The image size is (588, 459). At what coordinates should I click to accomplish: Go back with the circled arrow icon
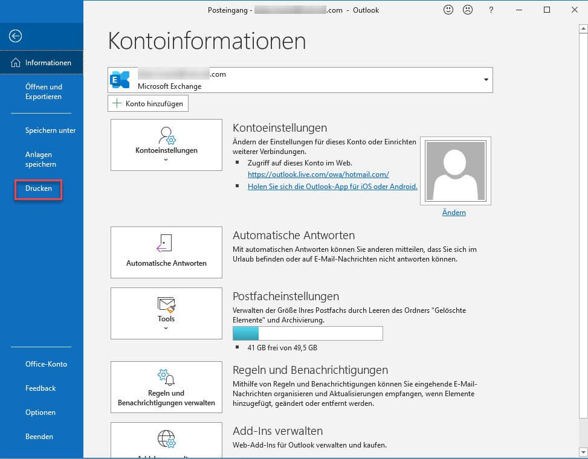15,36
